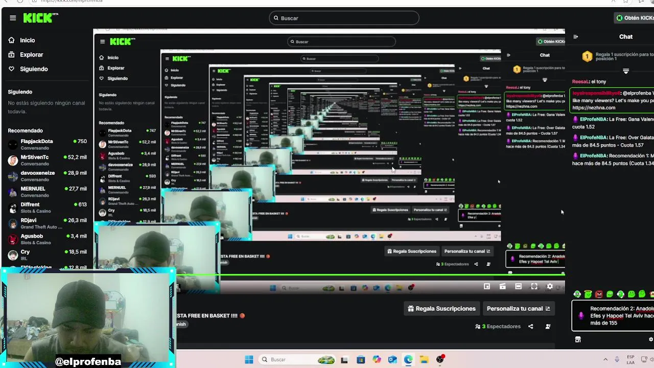Click the user icon right of the outermost share icon
Viewport: 654px width, 368px height.
pyautogui.click(x=548, y=327)
